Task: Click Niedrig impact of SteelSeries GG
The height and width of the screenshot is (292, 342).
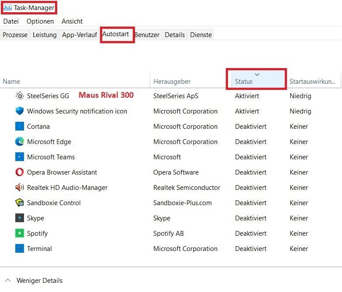Action: click(x=301, y=96)
